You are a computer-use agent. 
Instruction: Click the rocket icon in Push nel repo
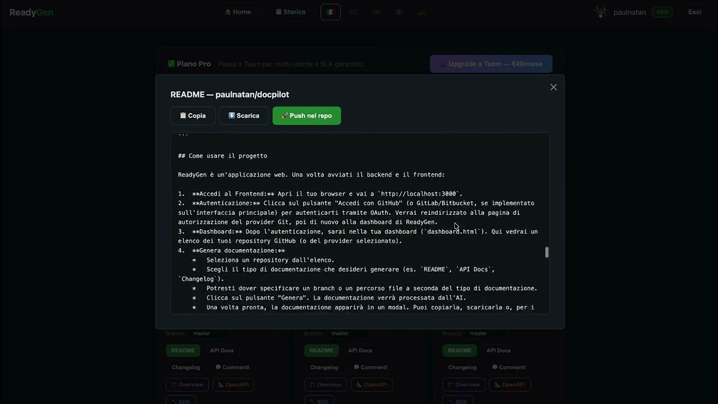(x=285, y=116)
